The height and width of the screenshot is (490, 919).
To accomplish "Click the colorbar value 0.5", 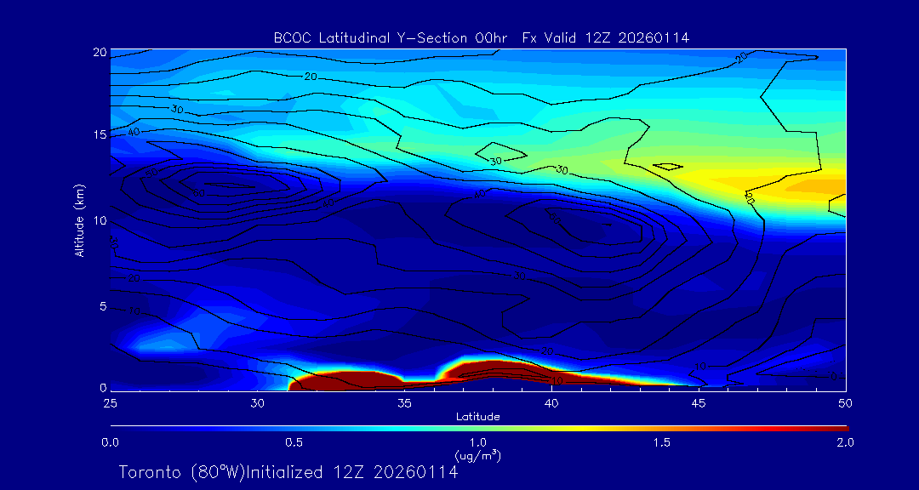I will [x=294, y=442].
